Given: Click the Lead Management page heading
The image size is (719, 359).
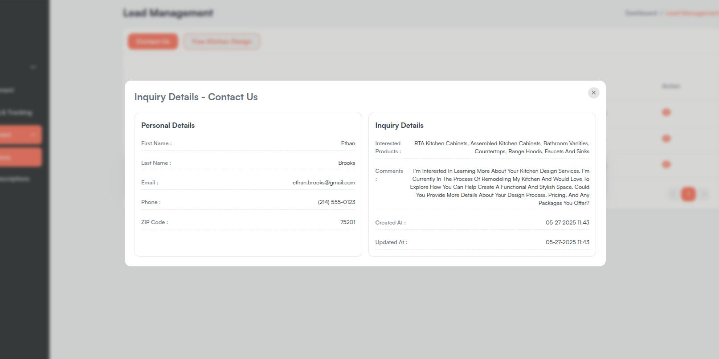Looking at the screenshot, I should [168, 13].
